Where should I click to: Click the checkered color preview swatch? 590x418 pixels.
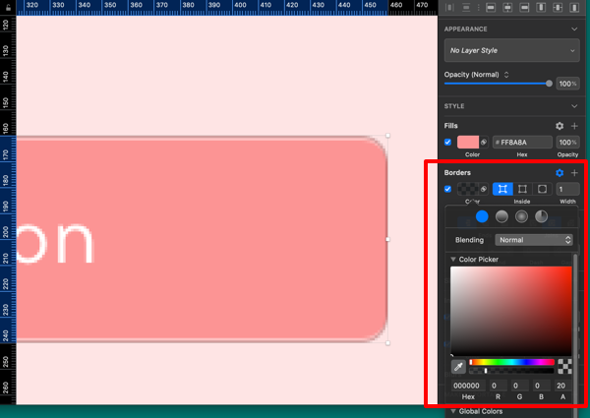[564, 366]
